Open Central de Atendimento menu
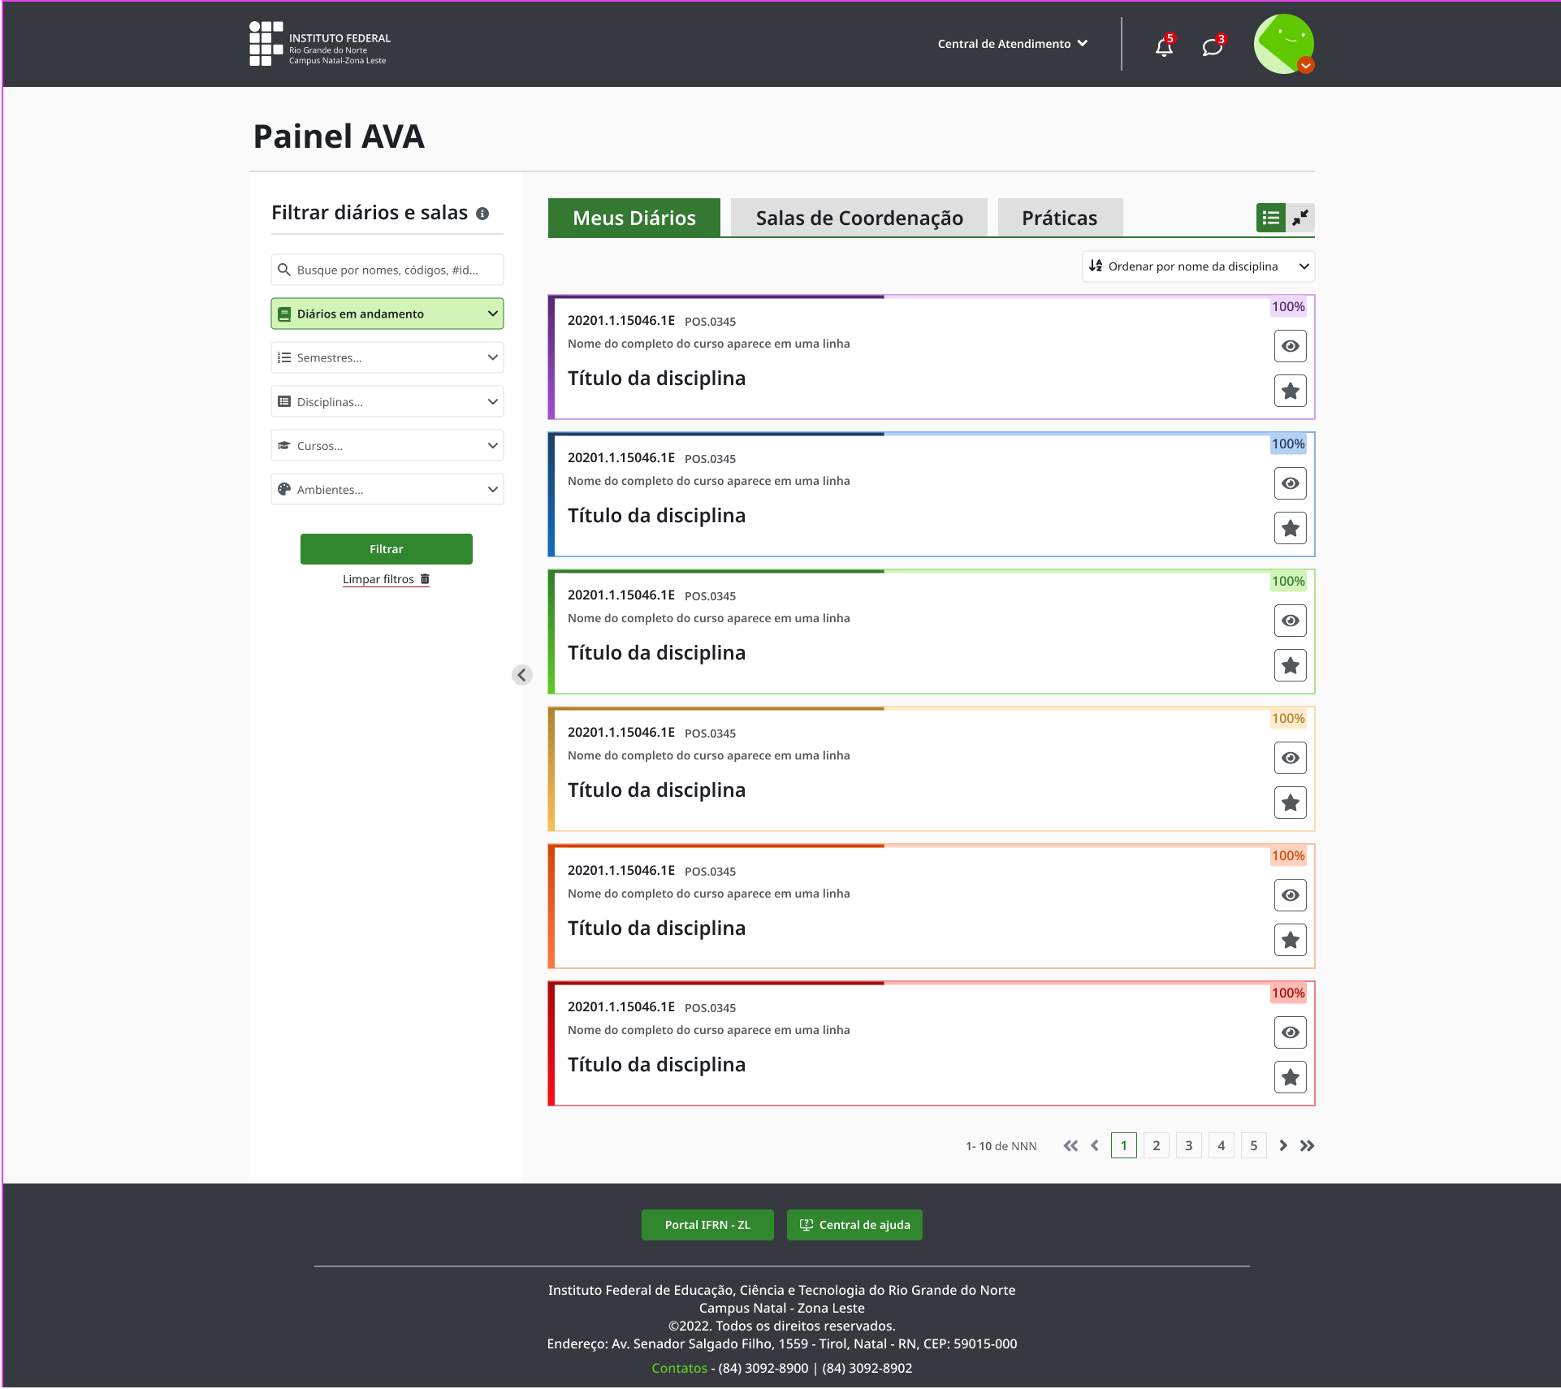The height and width of the screenshot is (1389, 1561). coord(1012,44)
